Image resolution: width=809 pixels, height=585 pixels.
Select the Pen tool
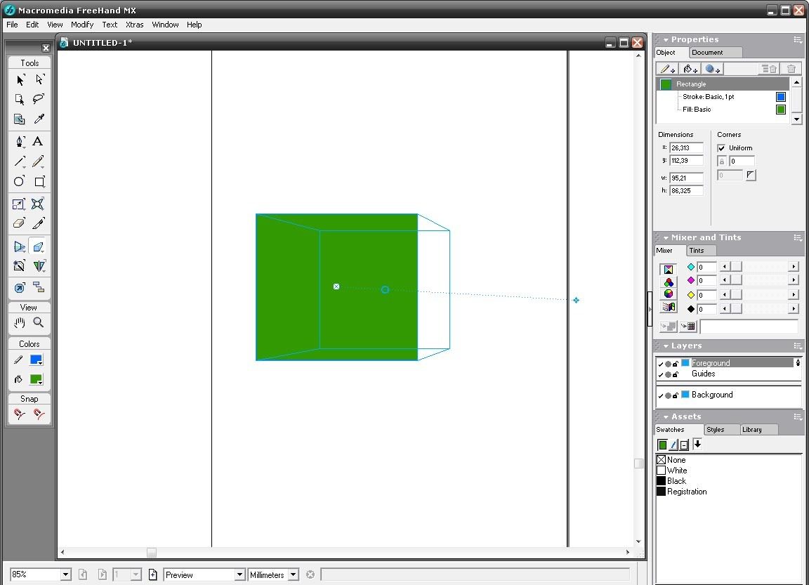pos(19,141)
